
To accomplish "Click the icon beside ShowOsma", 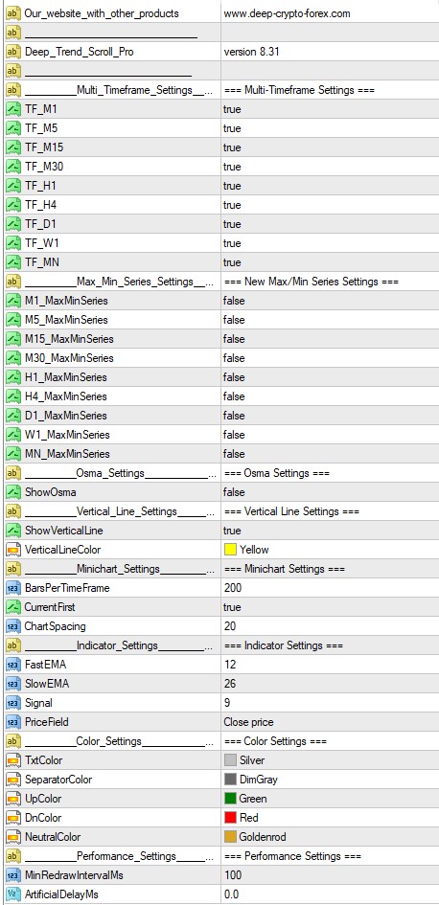I will [12, 491].
